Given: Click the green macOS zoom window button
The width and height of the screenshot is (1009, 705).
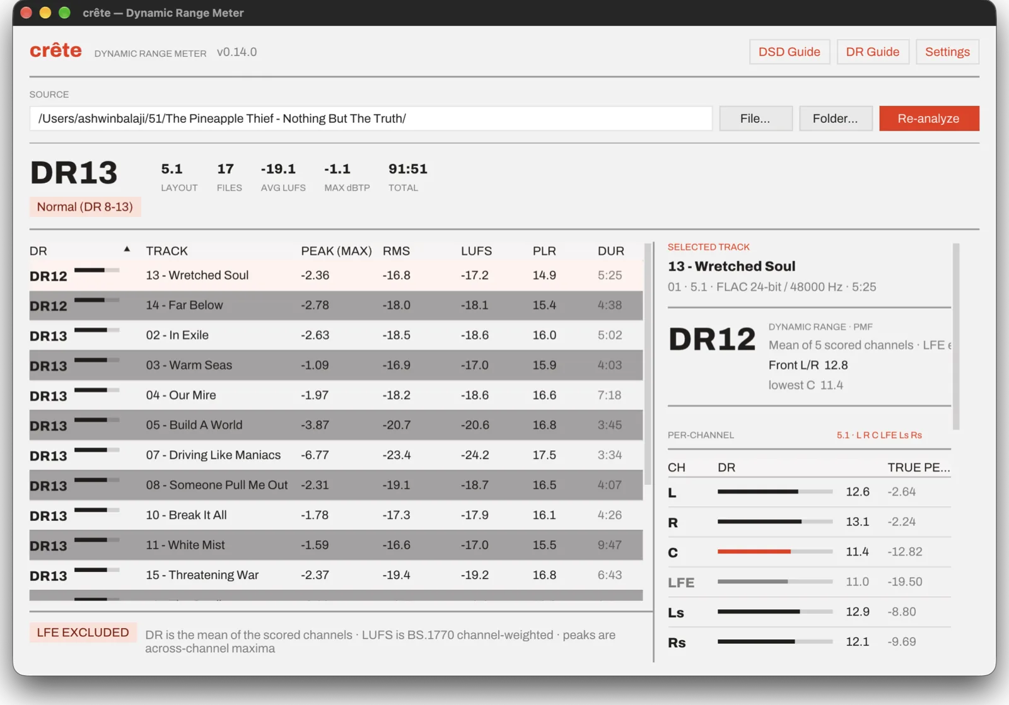Looking at the screenshot, I should (64, 13).
